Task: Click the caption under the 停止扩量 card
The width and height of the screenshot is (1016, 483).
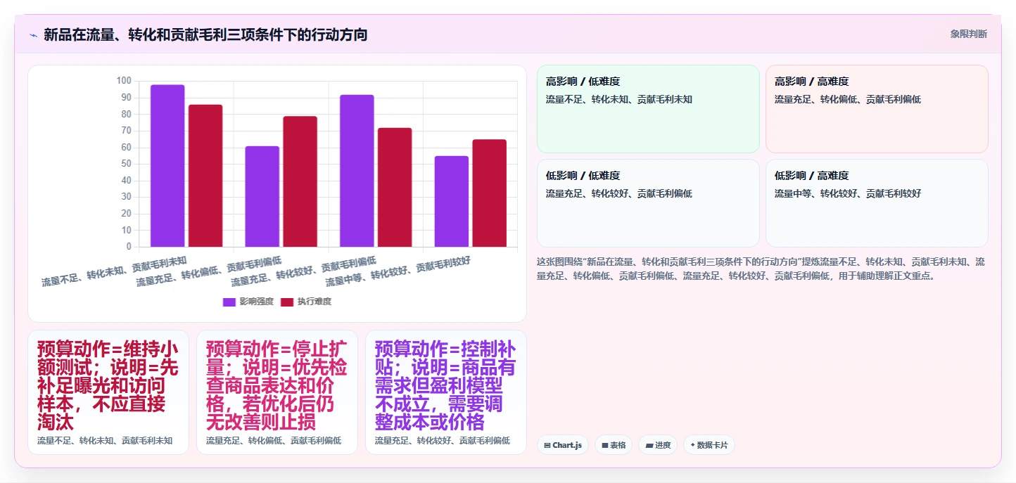Action: (274, 441)
